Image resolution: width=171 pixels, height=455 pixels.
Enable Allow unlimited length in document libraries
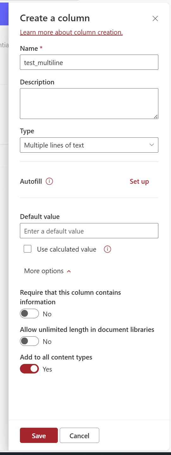click(29, 341)
